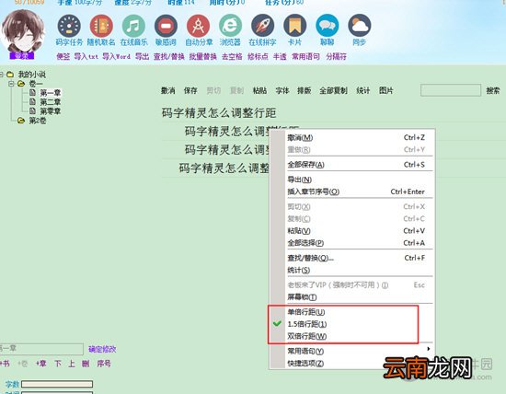Screen dimensions: 506x394
Task: Click the 敏感词 red minus icon
Action: click(166, 26)
